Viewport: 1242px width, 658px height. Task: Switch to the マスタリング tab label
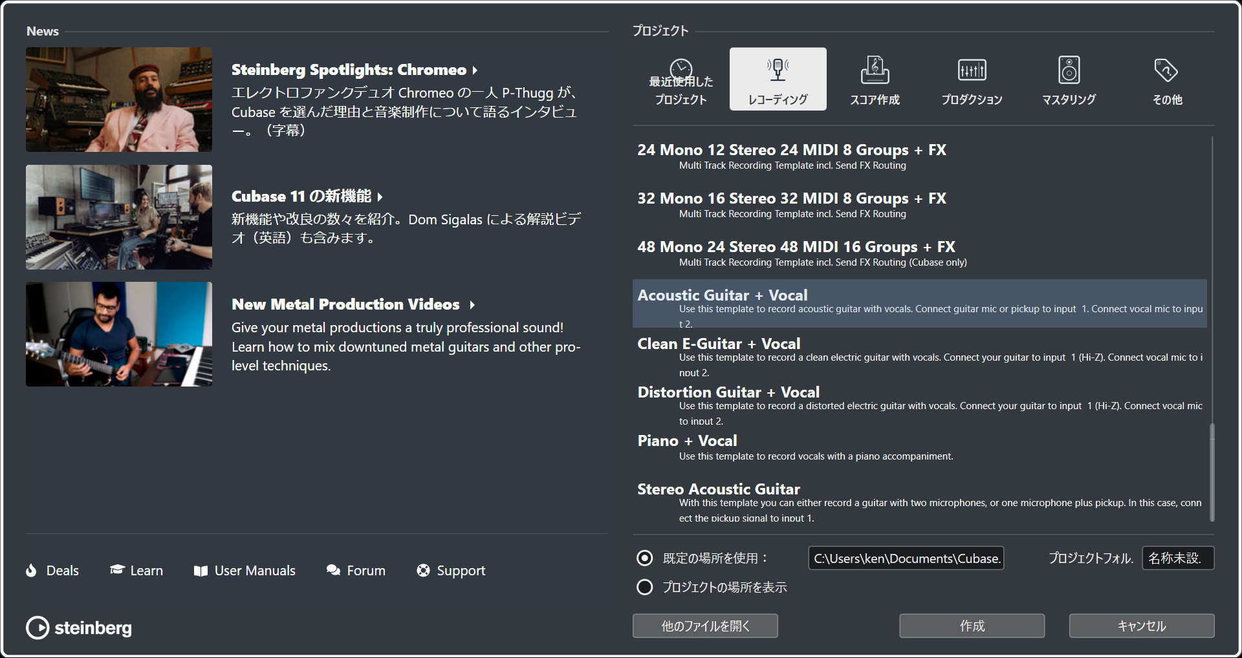coord(1069,100)
